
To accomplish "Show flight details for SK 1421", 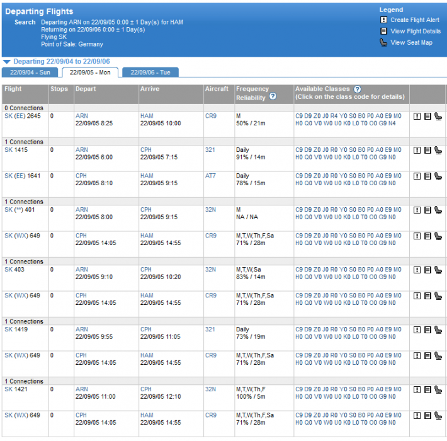I will pyautogui.click(x=427, y=389).
